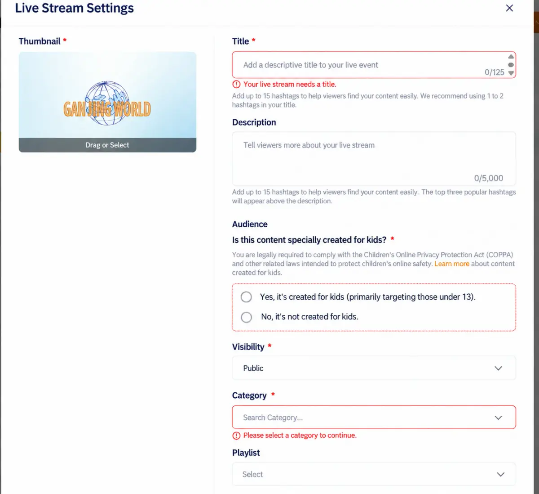Click the title field scrollbar thumb
Screen dimensions: 539x494
[511, 65]
